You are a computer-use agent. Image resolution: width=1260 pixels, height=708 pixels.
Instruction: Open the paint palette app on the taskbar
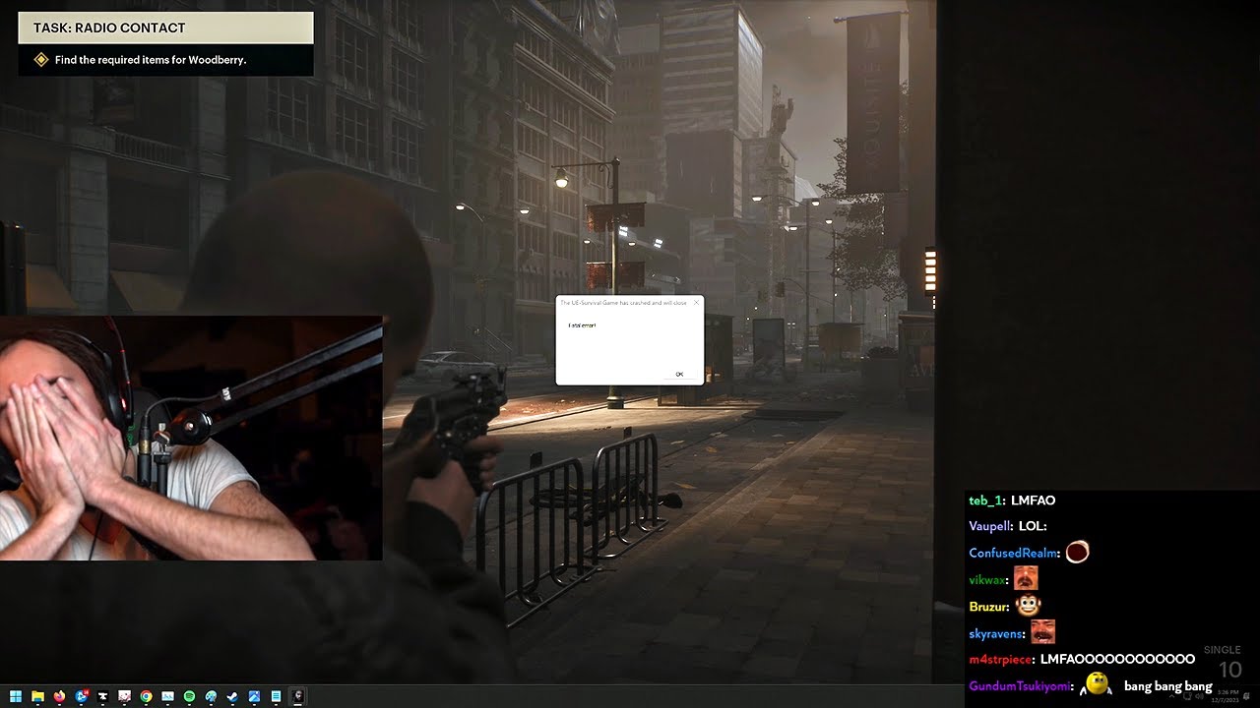pyautogui.click(x=212, y=697)
